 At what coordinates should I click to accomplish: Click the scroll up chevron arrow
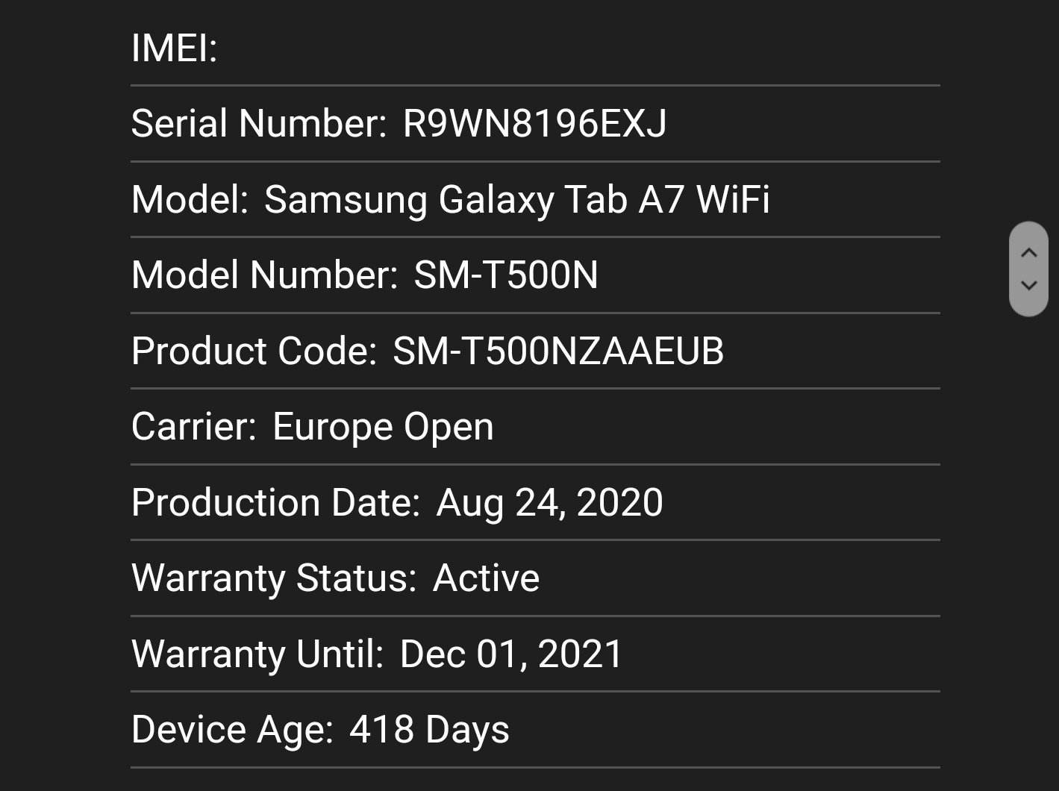coord(1028,253)
